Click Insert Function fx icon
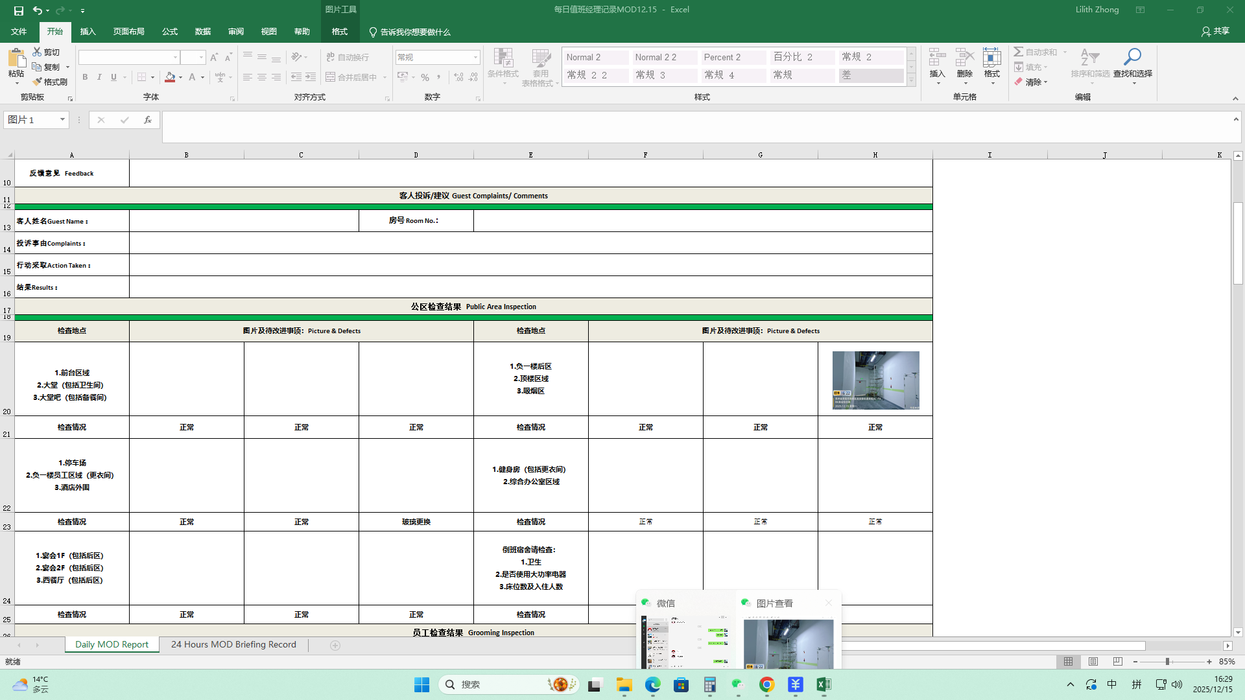Viewport: 1245px width, 700px height. [x=148, y=120]
